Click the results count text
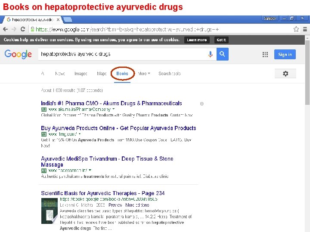This screenshot has height=232, width=310. click(72, 90)
